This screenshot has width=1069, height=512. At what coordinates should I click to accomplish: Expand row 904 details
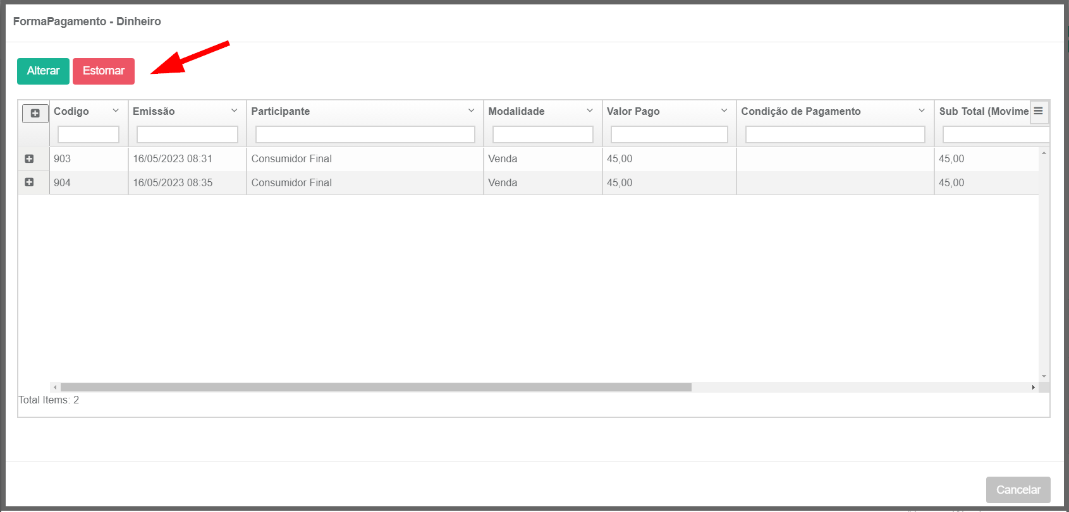point(29,182)
